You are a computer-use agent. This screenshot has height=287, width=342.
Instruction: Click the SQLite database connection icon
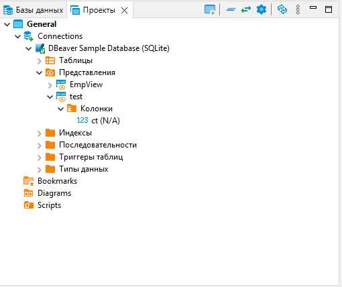pos(40,48)
